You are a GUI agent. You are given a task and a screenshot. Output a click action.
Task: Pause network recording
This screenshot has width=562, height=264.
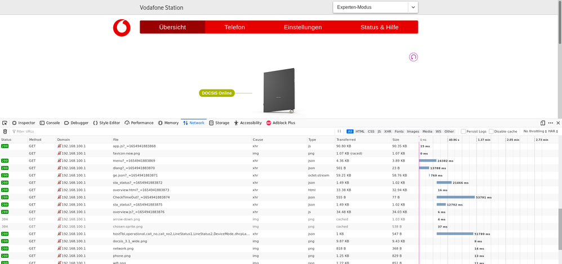339,132
